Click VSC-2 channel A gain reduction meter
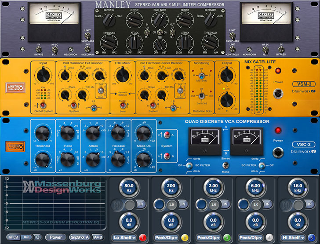 coord(205,141)
